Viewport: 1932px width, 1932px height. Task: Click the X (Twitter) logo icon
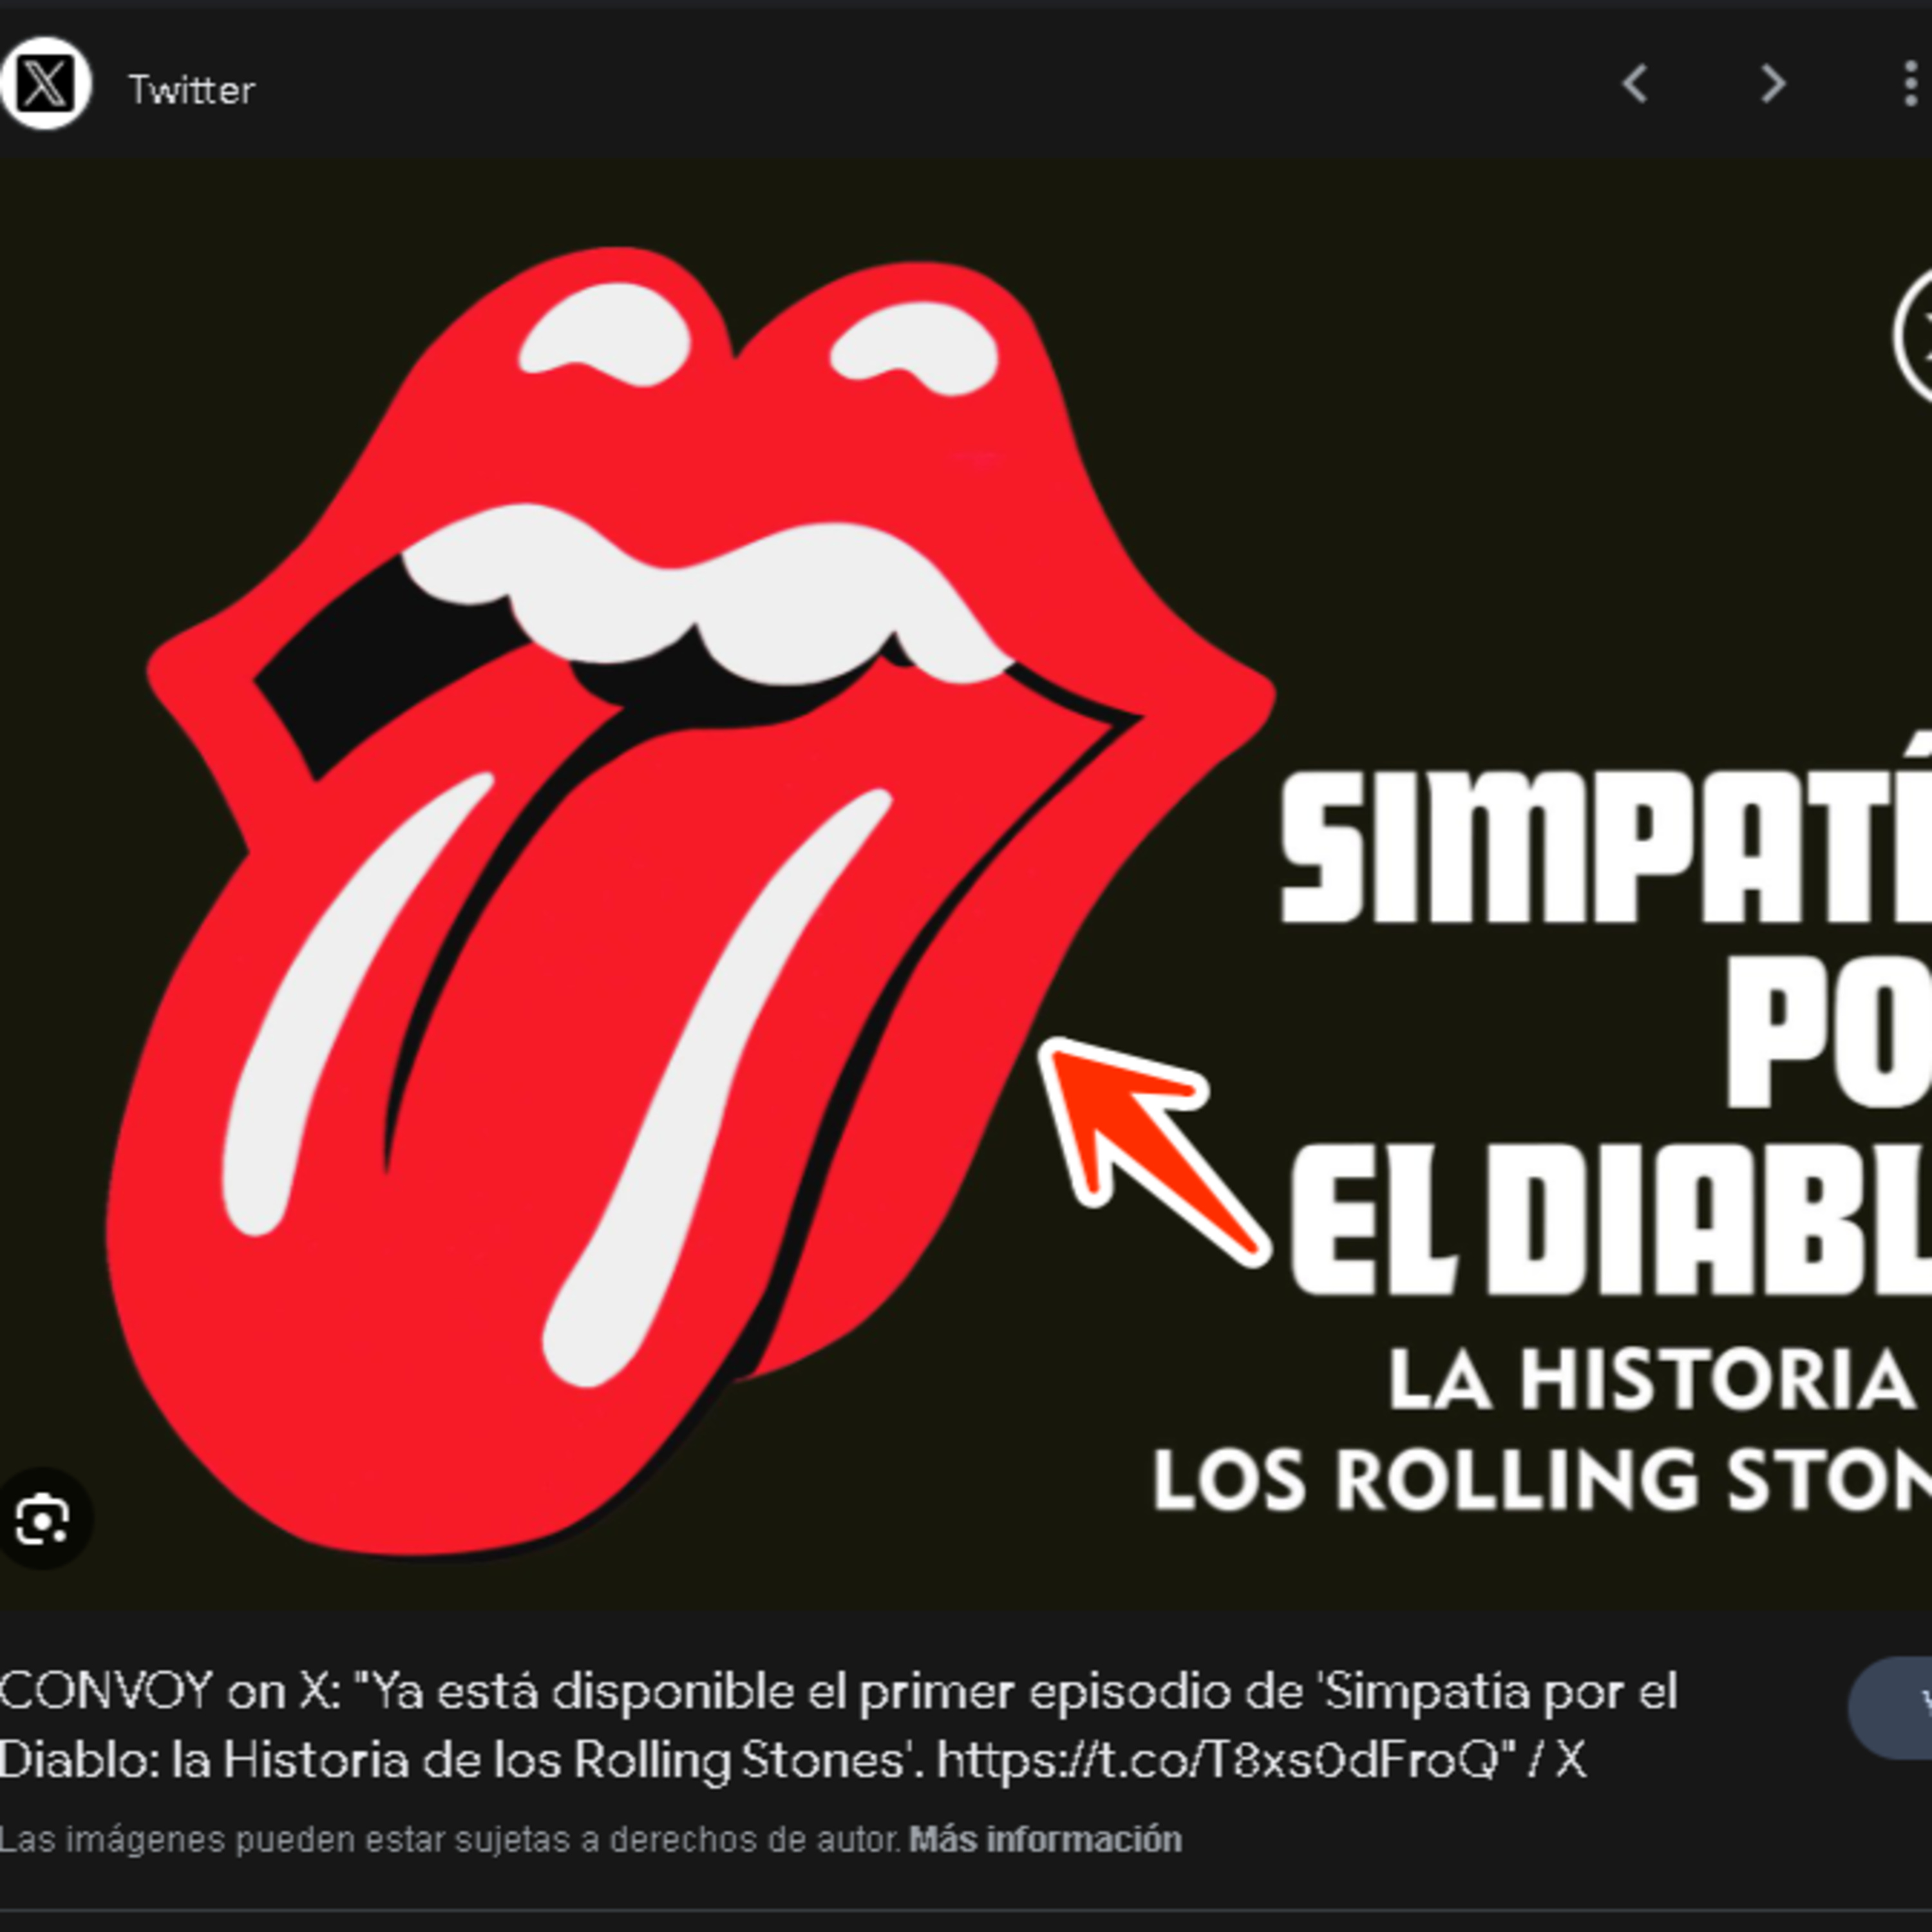click(45, 84)
